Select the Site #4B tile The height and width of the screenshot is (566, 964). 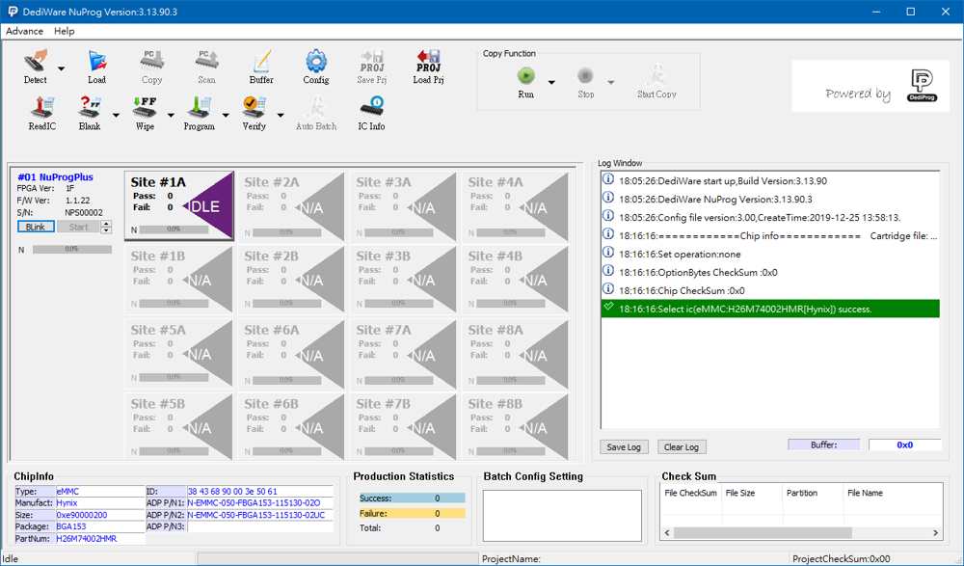click(515, 280)
